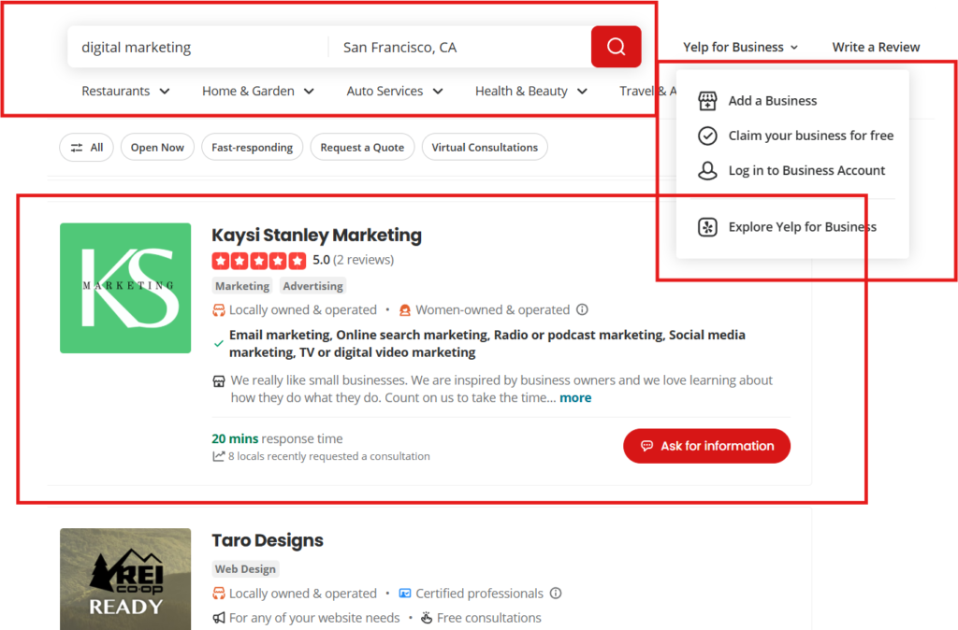This screenshot has height=630, width=958.
Task: Enable the Fast-responding filter chip
Action: (x=252, y=148)
